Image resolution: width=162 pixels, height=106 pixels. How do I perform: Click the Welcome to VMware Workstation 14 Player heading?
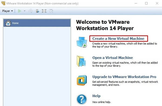(105, 25)
